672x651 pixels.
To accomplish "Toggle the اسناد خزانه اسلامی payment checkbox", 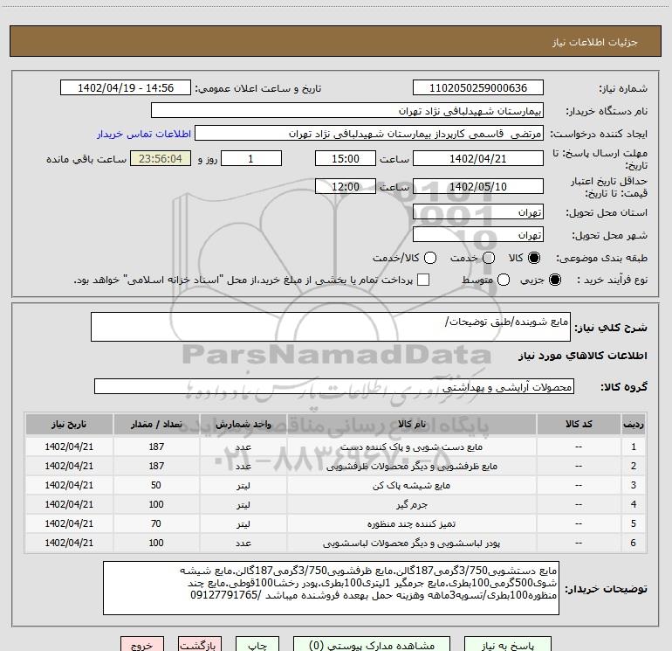I will 423,280.
